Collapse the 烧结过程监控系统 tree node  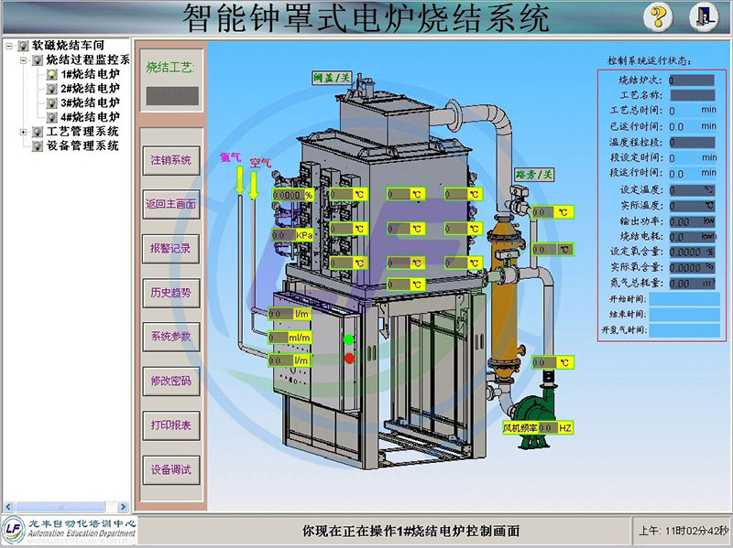24,59
